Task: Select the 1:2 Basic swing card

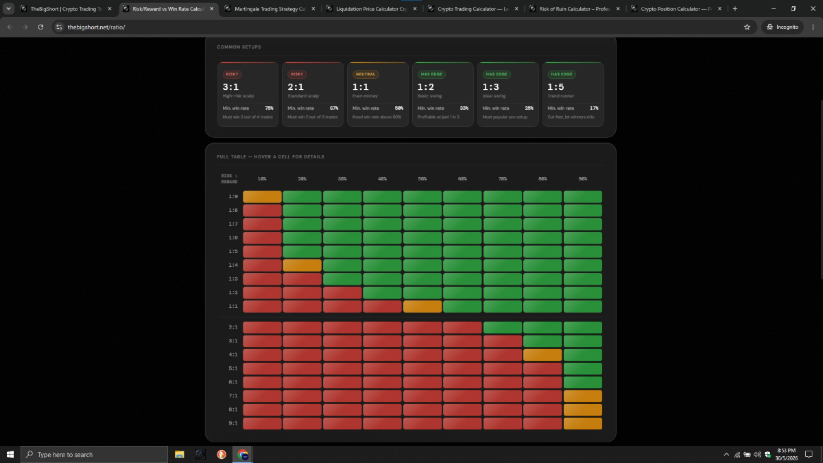Action: click(443, 94)
